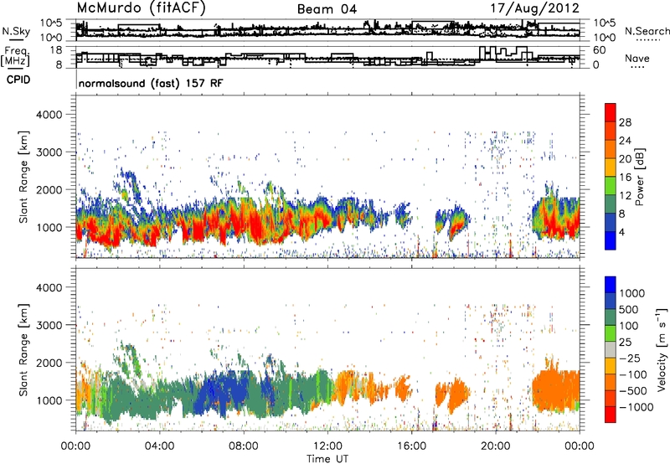Pick the bright blue bottom Power colorbar segment
This screenshot has width=670, height=464.
(611, 240)
